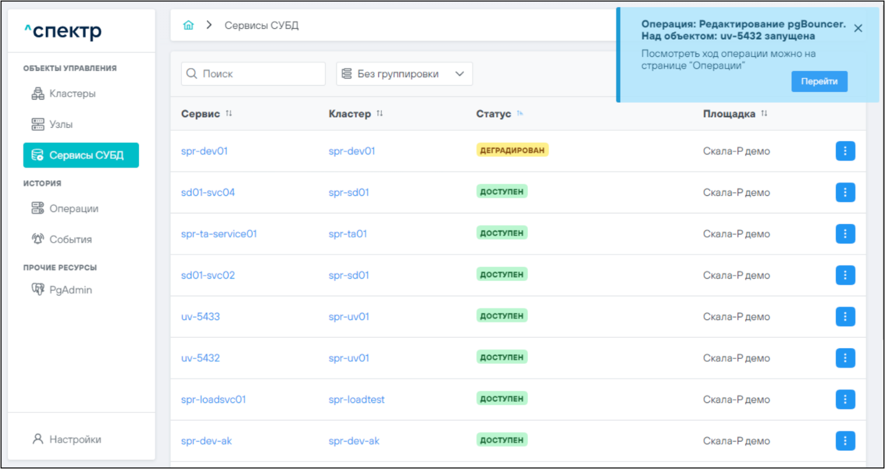Open Настройки at the sidebar bottom
The height and width of the screenshot is (469, 885).
tap(75, 439)
